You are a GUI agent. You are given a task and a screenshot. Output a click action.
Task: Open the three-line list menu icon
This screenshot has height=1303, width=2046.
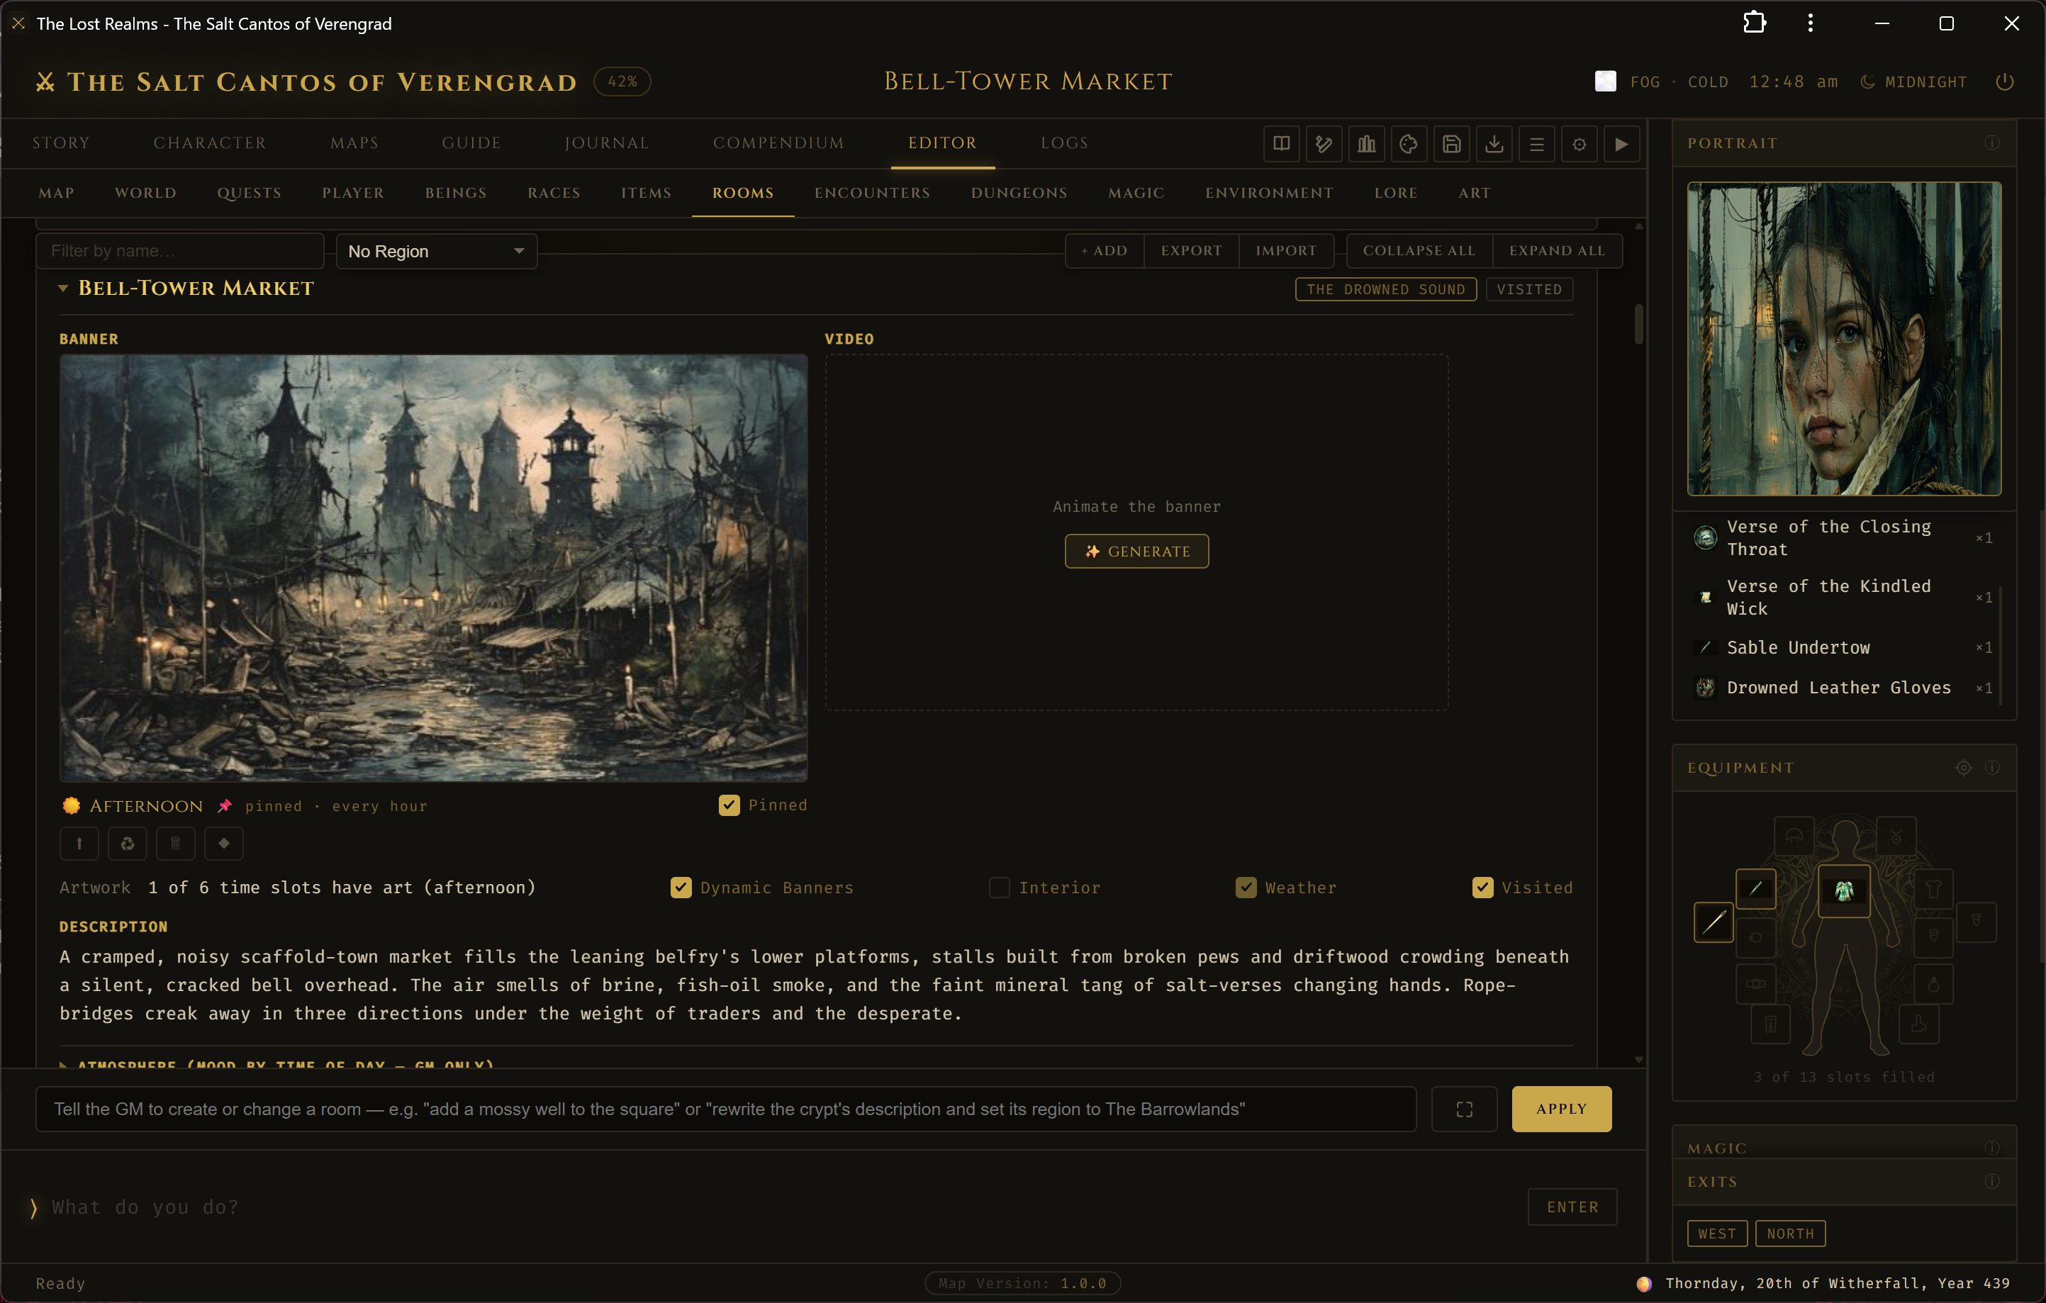(x=1536, y=143)
